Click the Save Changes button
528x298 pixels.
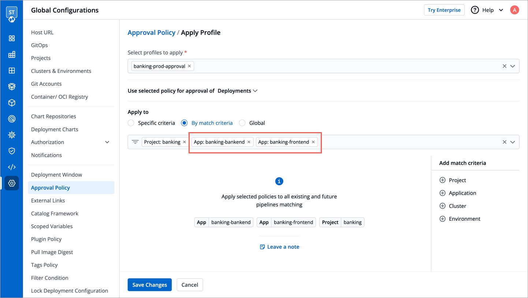click(149, 285)
